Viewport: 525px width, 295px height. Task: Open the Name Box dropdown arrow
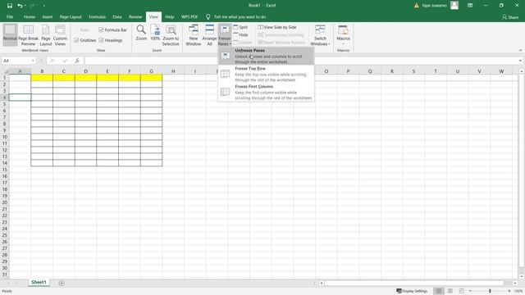pos(33,61)
